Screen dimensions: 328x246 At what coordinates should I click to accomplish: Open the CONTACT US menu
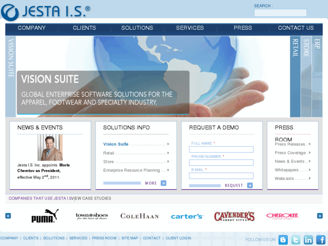coord(296,28)
